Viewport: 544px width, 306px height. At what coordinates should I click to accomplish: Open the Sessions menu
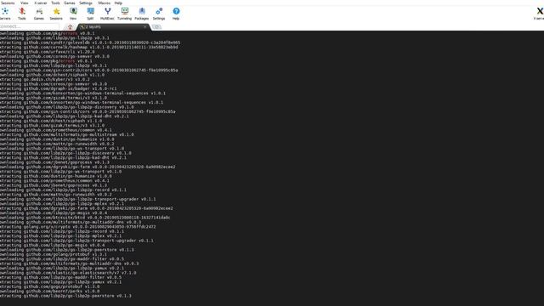pos(8,3)
